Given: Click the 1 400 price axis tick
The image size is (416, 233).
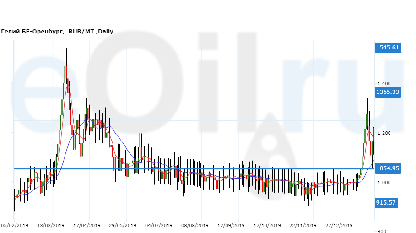Looking at the screenshot, I should coord(384,84).
